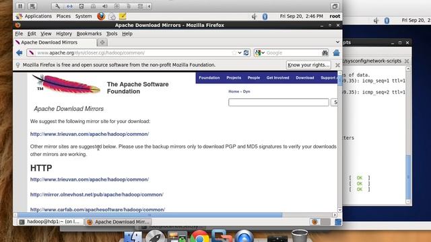Open Firefox File menu
This screenshot has height=242, width=431.
(19, 34)
